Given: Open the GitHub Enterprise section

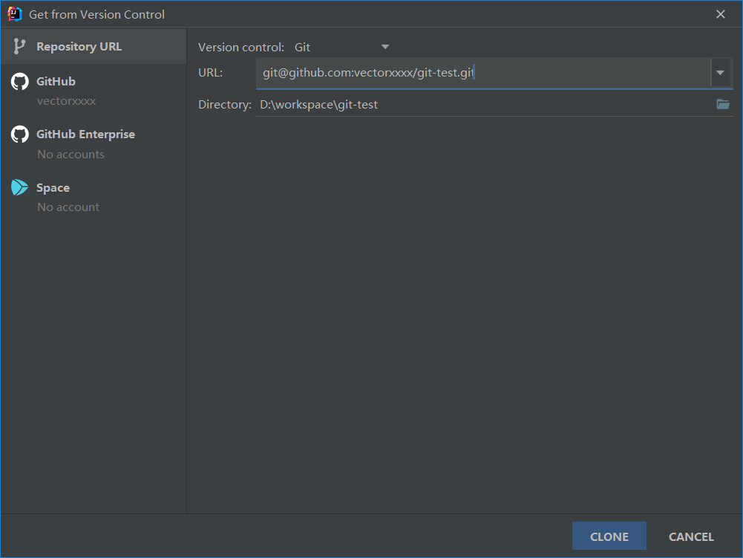Looking at the screenshot, I should pos(94,143).
